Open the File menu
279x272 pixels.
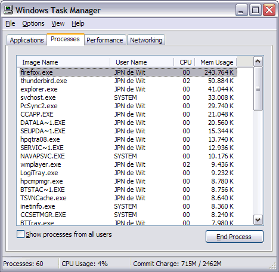[x=10, y=23]
